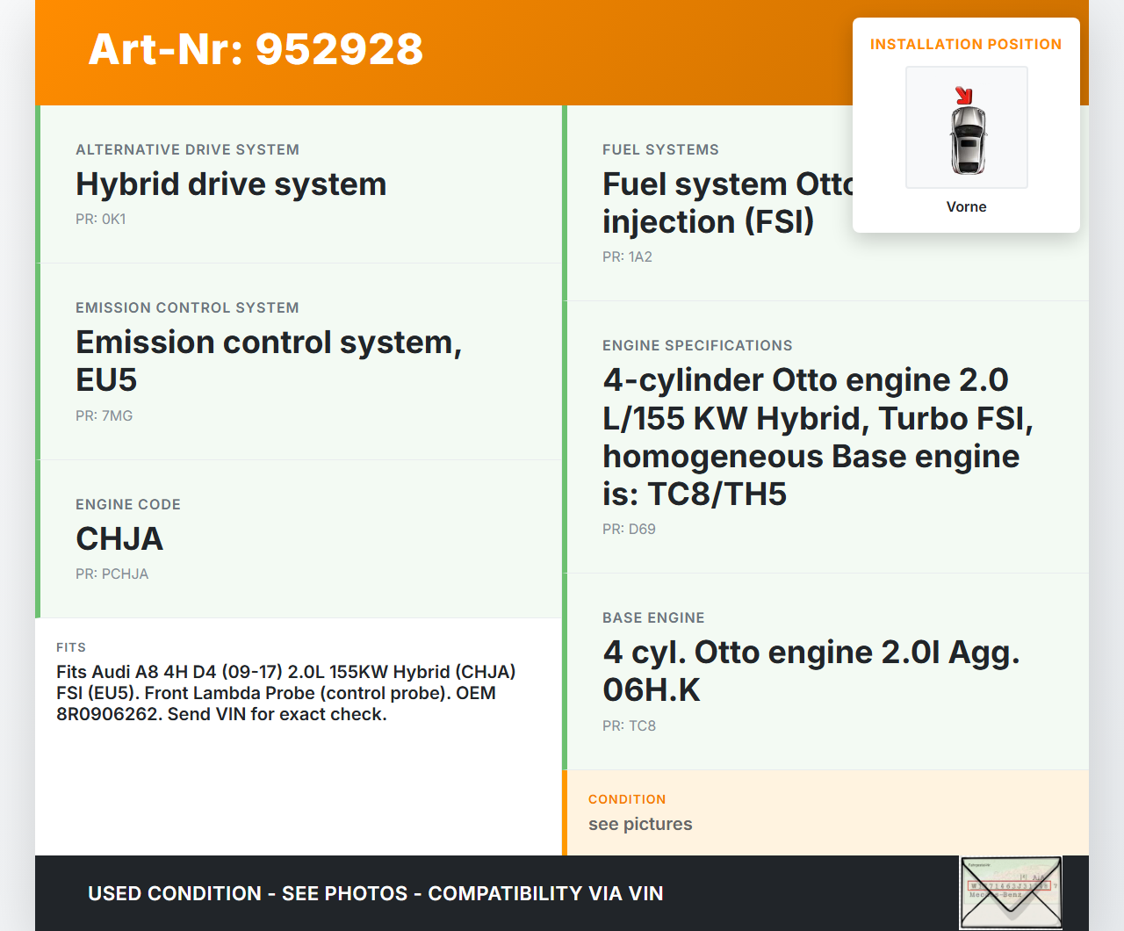Click the 'PR: 0K1' code

[101, 219]
